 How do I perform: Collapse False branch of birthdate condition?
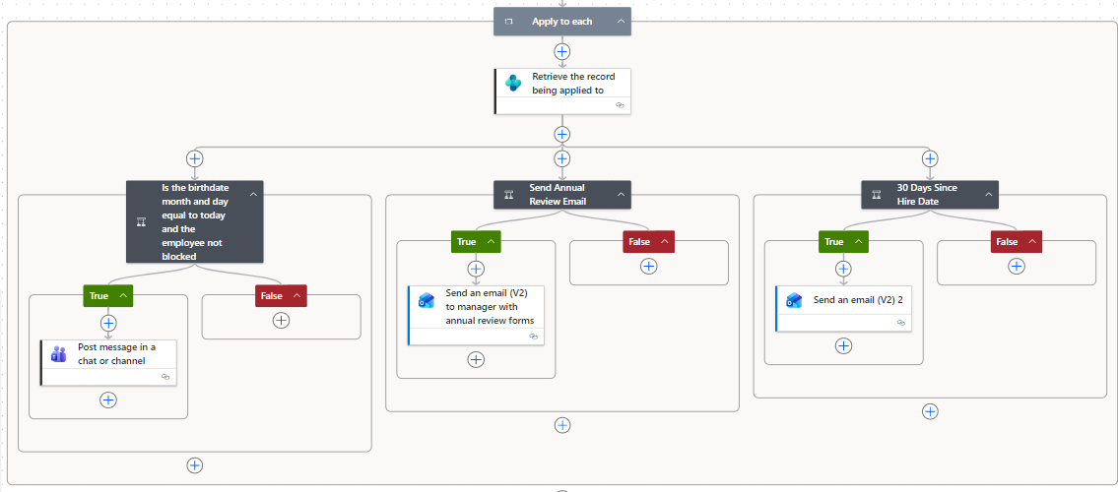(x=296, y=296)
